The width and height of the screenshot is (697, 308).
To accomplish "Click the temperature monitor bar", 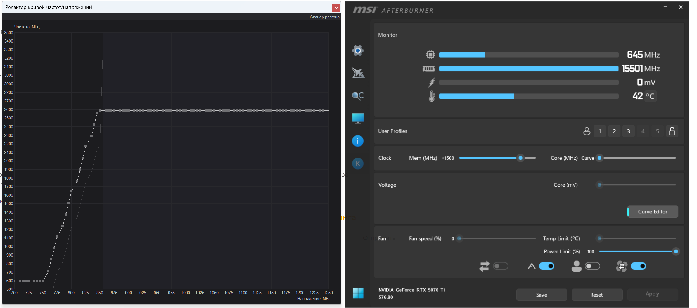I will tap(528, 96).
